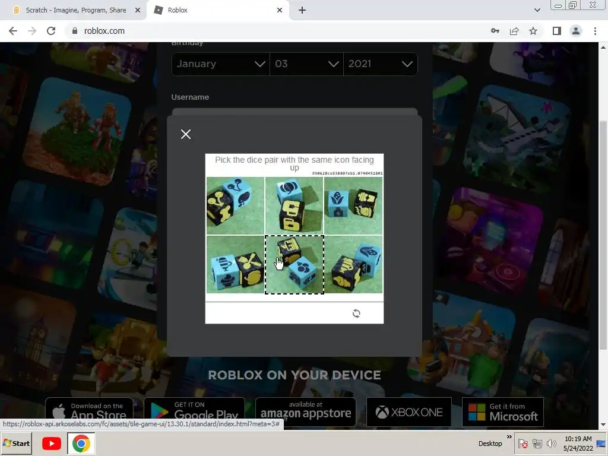608x456 pixels.
Task: Bookmark this page with the star
Action: [x=533, y=31]
